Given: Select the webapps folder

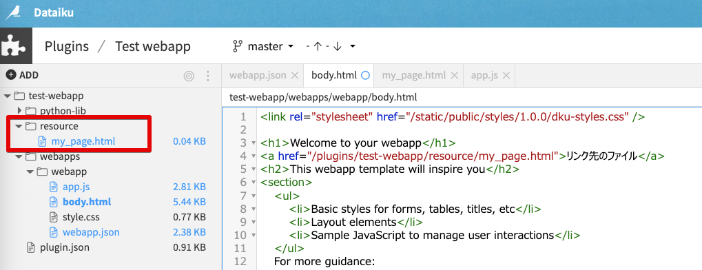Looking at the screenshot, I should [x=60, y=157].
